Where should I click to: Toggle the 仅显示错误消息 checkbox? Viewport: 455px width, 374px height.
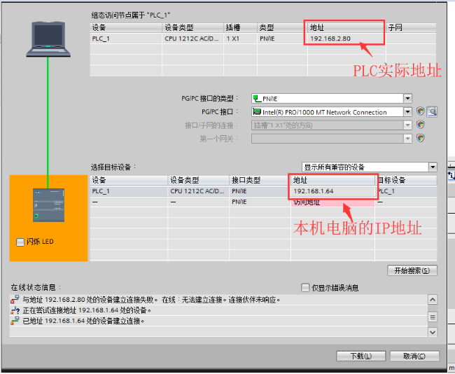pos(305,288)
